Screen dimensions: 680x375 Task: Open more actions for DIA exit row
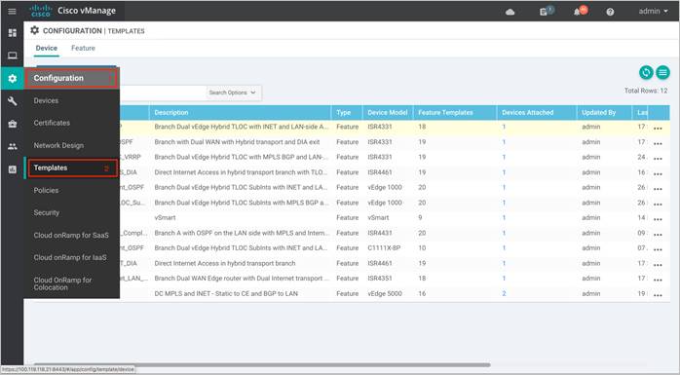click(x=658, y=143)
